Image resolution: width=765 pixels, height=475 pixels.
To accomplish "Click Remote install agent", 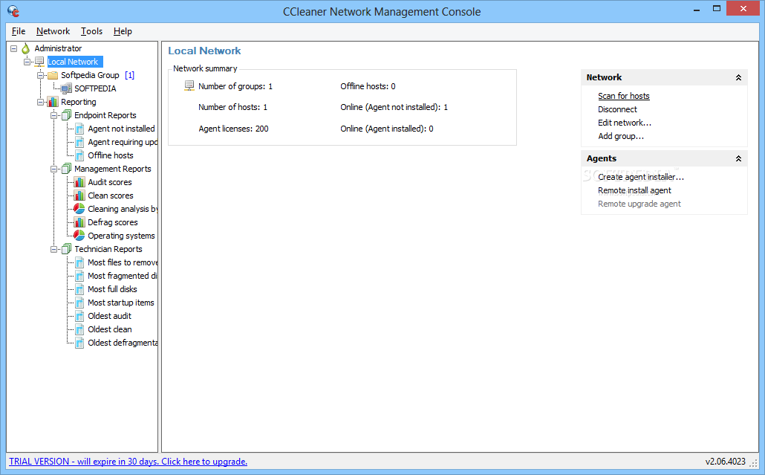I will pyautogui.click(x=634, y=190).
